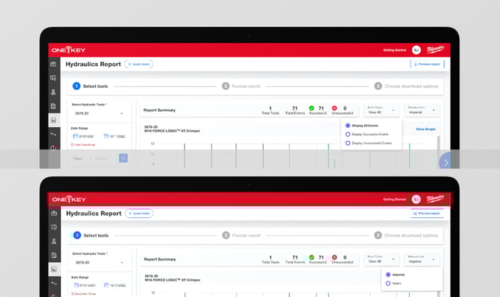This screenshot has width=500, height=297.
Task: Click the round next-slide arrow button
Action: click(x=445, y=163)
